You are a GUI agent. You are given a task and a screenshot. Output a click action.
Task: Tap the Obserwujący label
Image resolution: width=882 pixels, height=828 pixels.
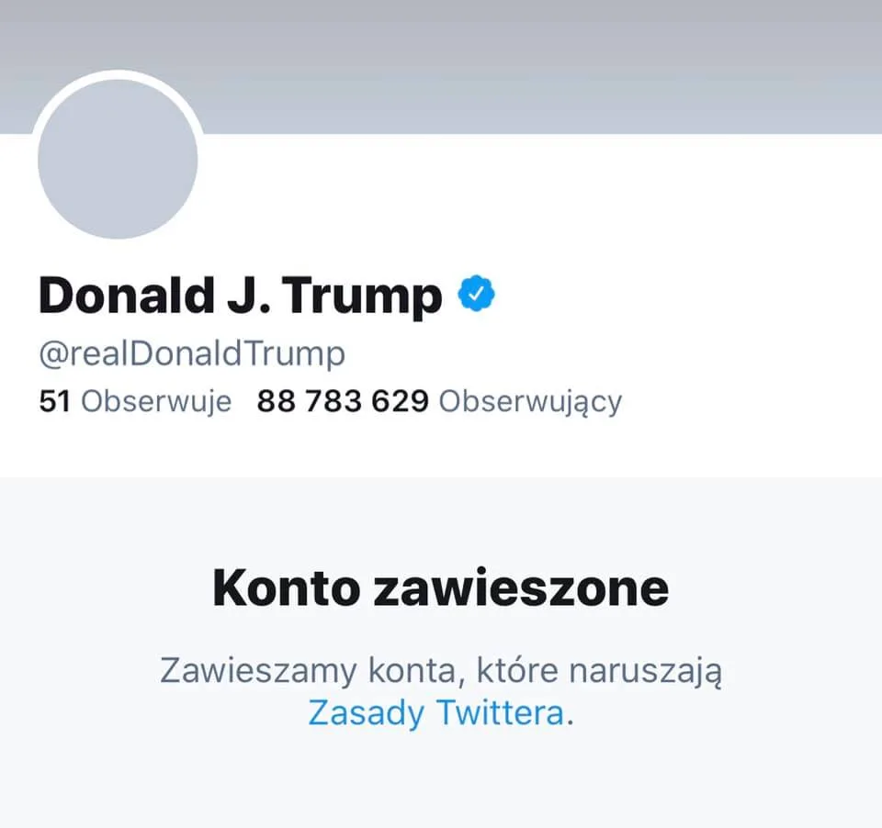coord(530,401)
